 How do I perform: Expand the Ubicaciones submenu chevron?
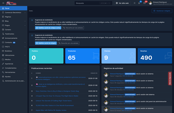(x=25, y=55)
